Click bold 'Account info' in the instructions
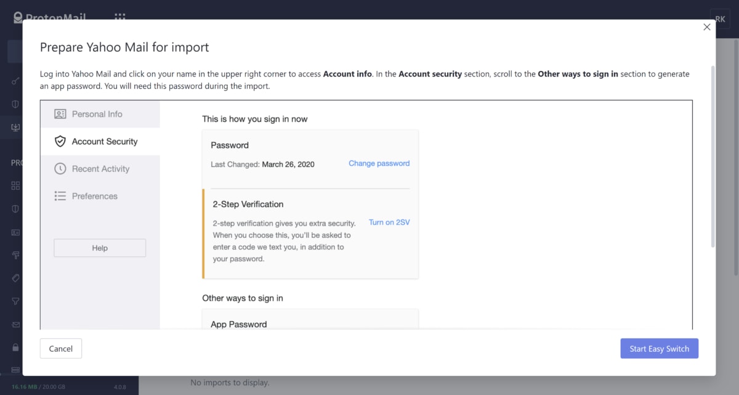Screen dimensions: 739x395 click(x=347, y=73)
